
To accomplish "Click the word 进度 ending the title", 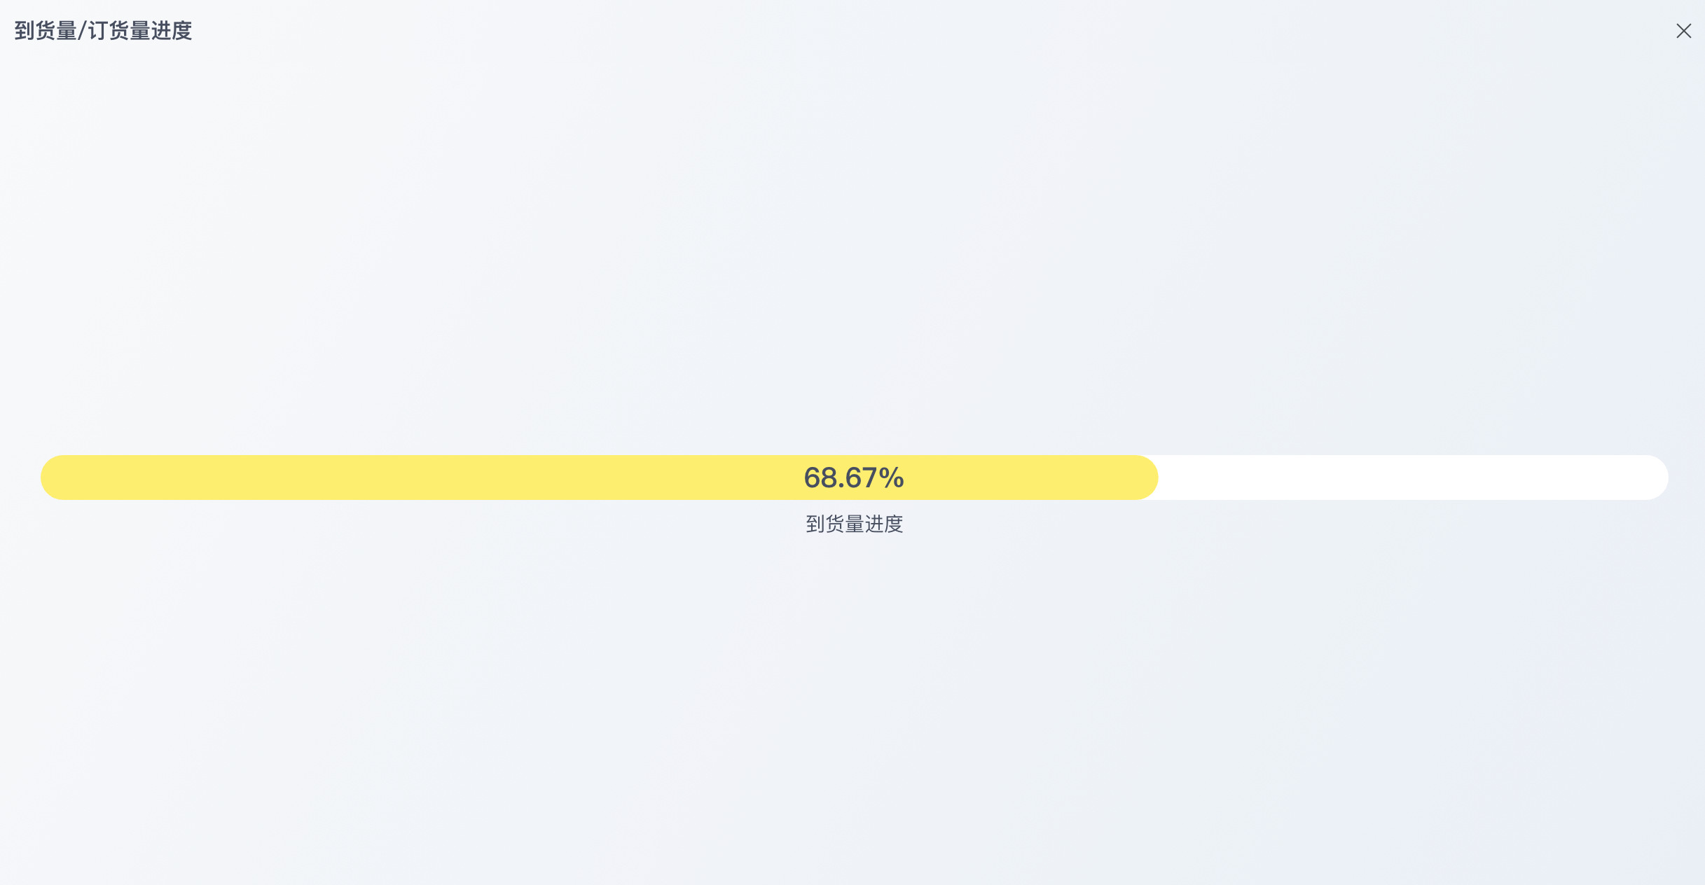I will (x=172, y=31).
